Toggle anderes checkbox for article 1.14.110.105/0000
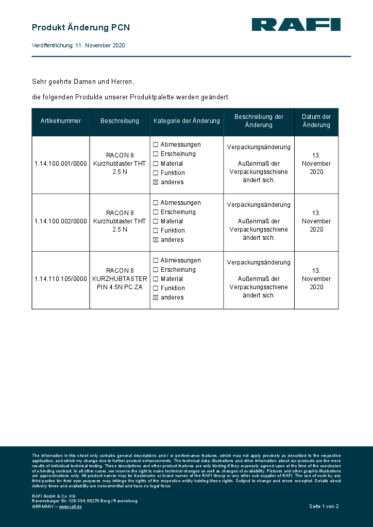The image size is (373, 527). click(x=156, y=297)
